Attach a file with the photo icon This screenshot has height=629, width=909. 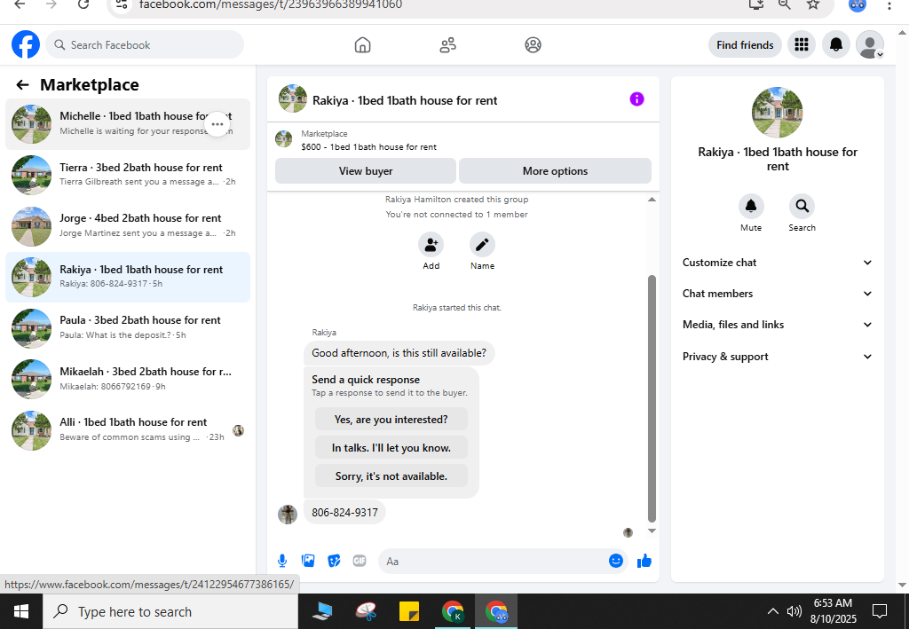pyautogui.click(x=308, y=561)
